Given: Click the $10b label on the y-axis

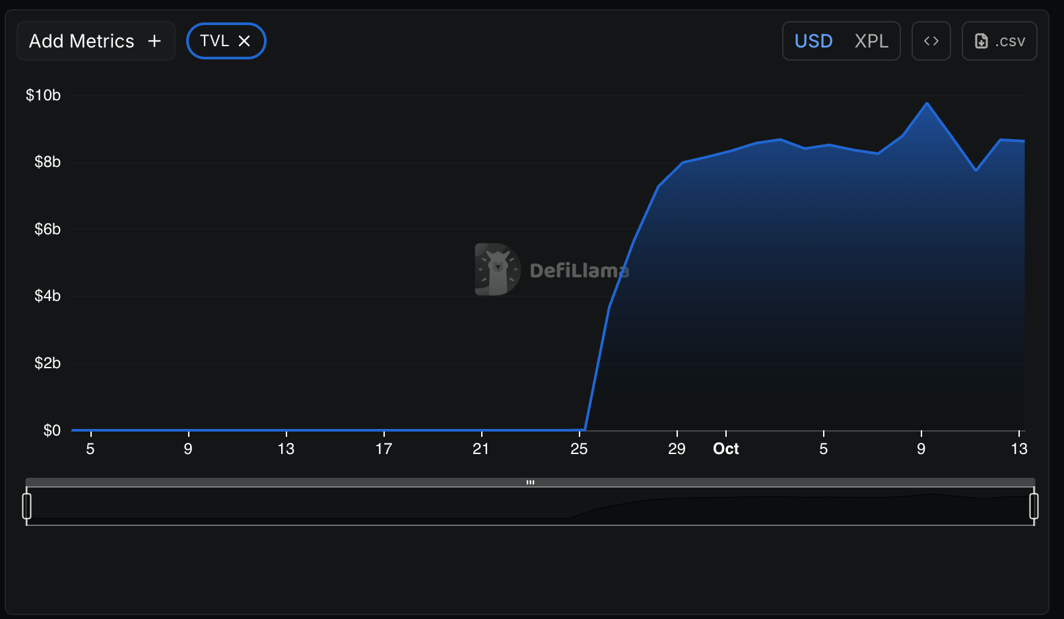Looking at the screenshot, I should coord(43,95).
